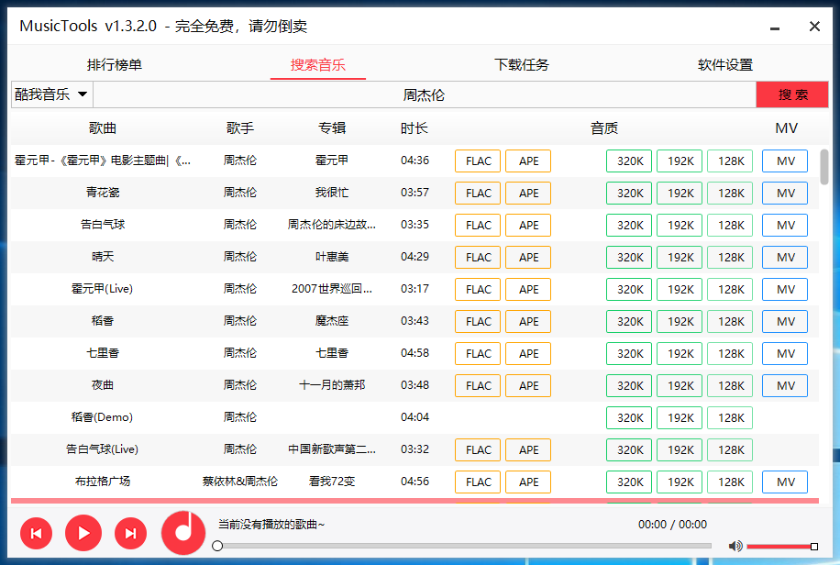Screen dimensions: 840x565
Task: Click the 时长 column header
Action: coord(414,128)
